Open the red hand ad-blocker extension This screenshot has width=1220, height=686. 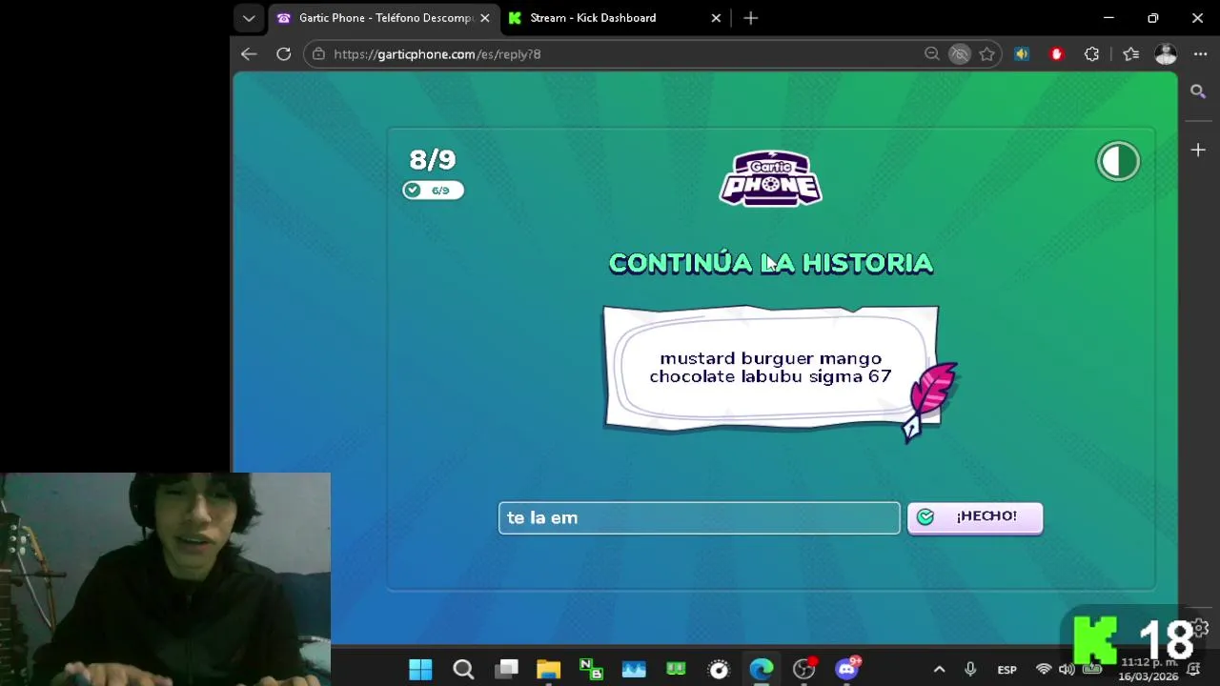[x=1056, y=54]
